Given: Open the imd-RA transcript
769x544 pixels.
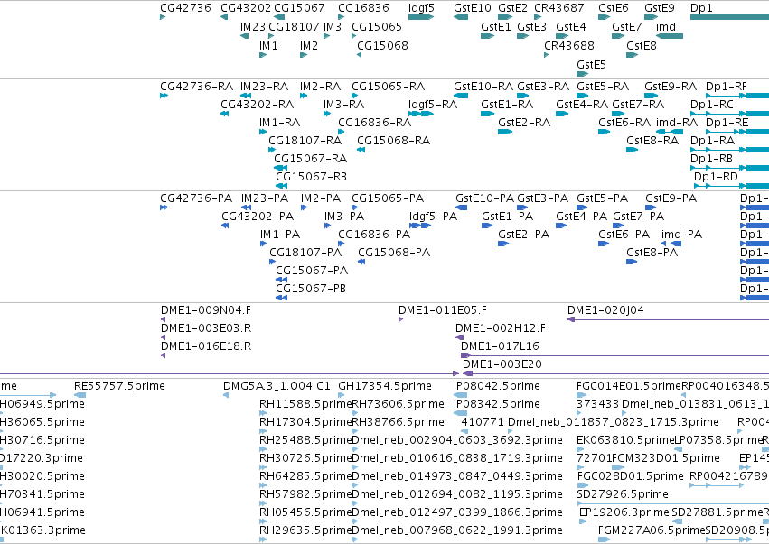Looking at the screenshot, I should [677, 122].
